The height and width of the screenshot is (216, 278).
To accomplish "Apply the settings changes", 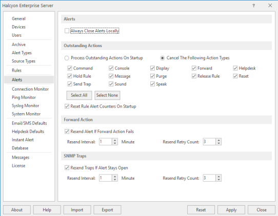I will [x=231, y=210].
